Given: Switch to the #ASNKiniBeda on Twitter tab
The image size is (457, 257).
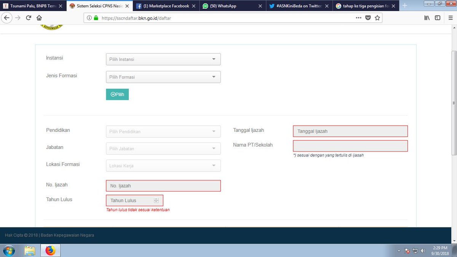Looking at the screenshot, I should point(299,6).
